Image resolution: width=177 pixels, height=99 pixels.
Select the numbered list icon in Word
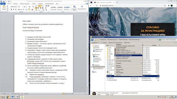39,6
